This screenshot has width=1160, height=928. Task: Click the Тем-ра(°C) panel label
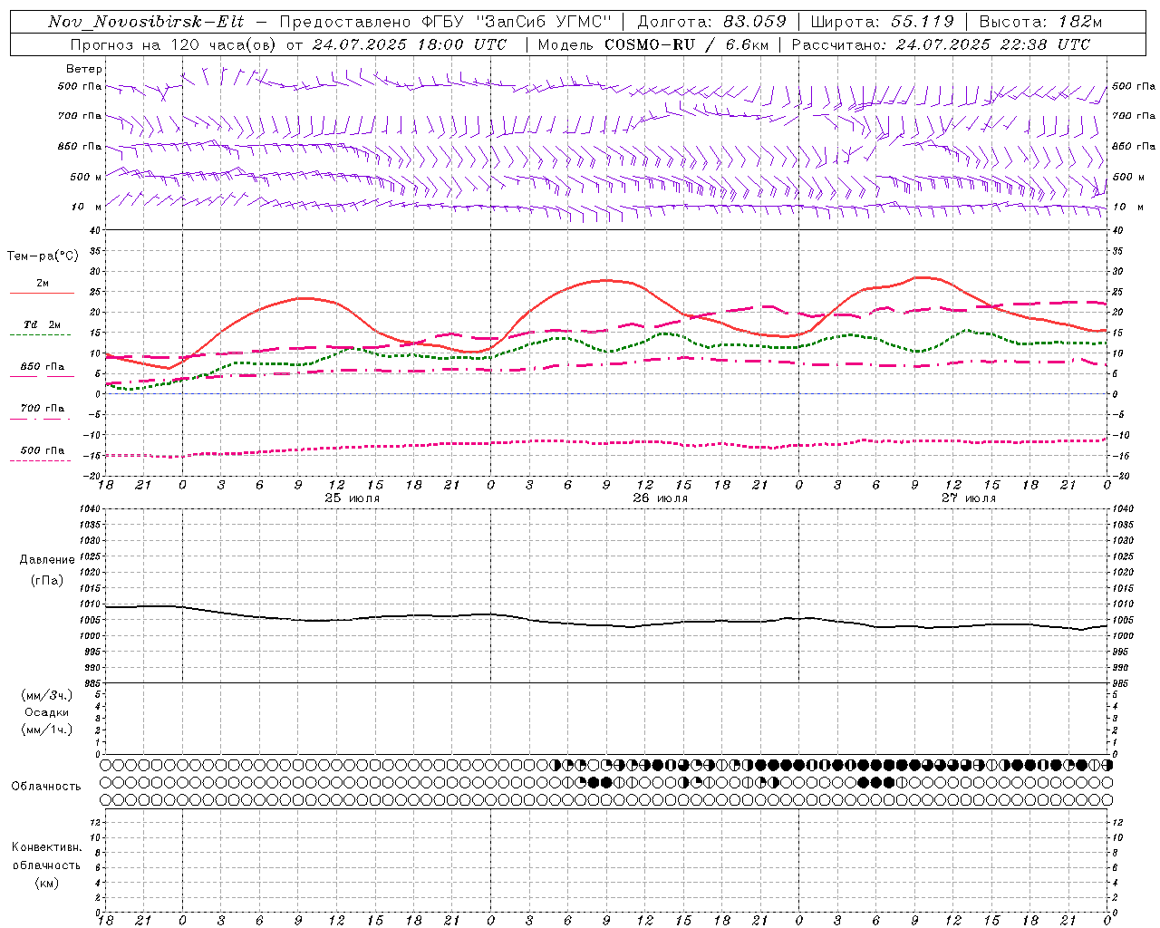43,256
